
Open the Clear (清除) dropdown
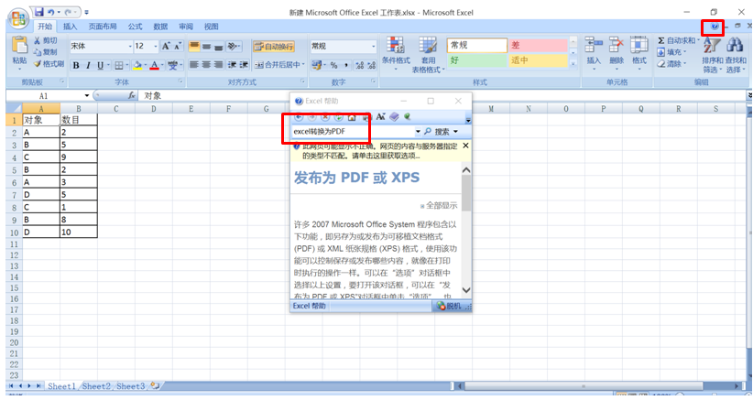pyautogui.click(x=671, y=63)
